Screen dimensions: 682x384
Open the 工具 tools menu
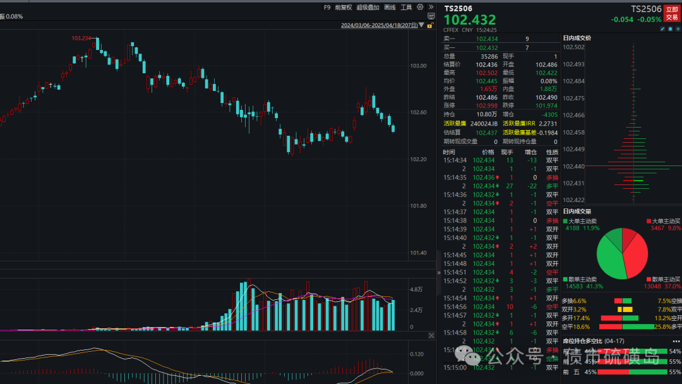click(x=406, y=7)
